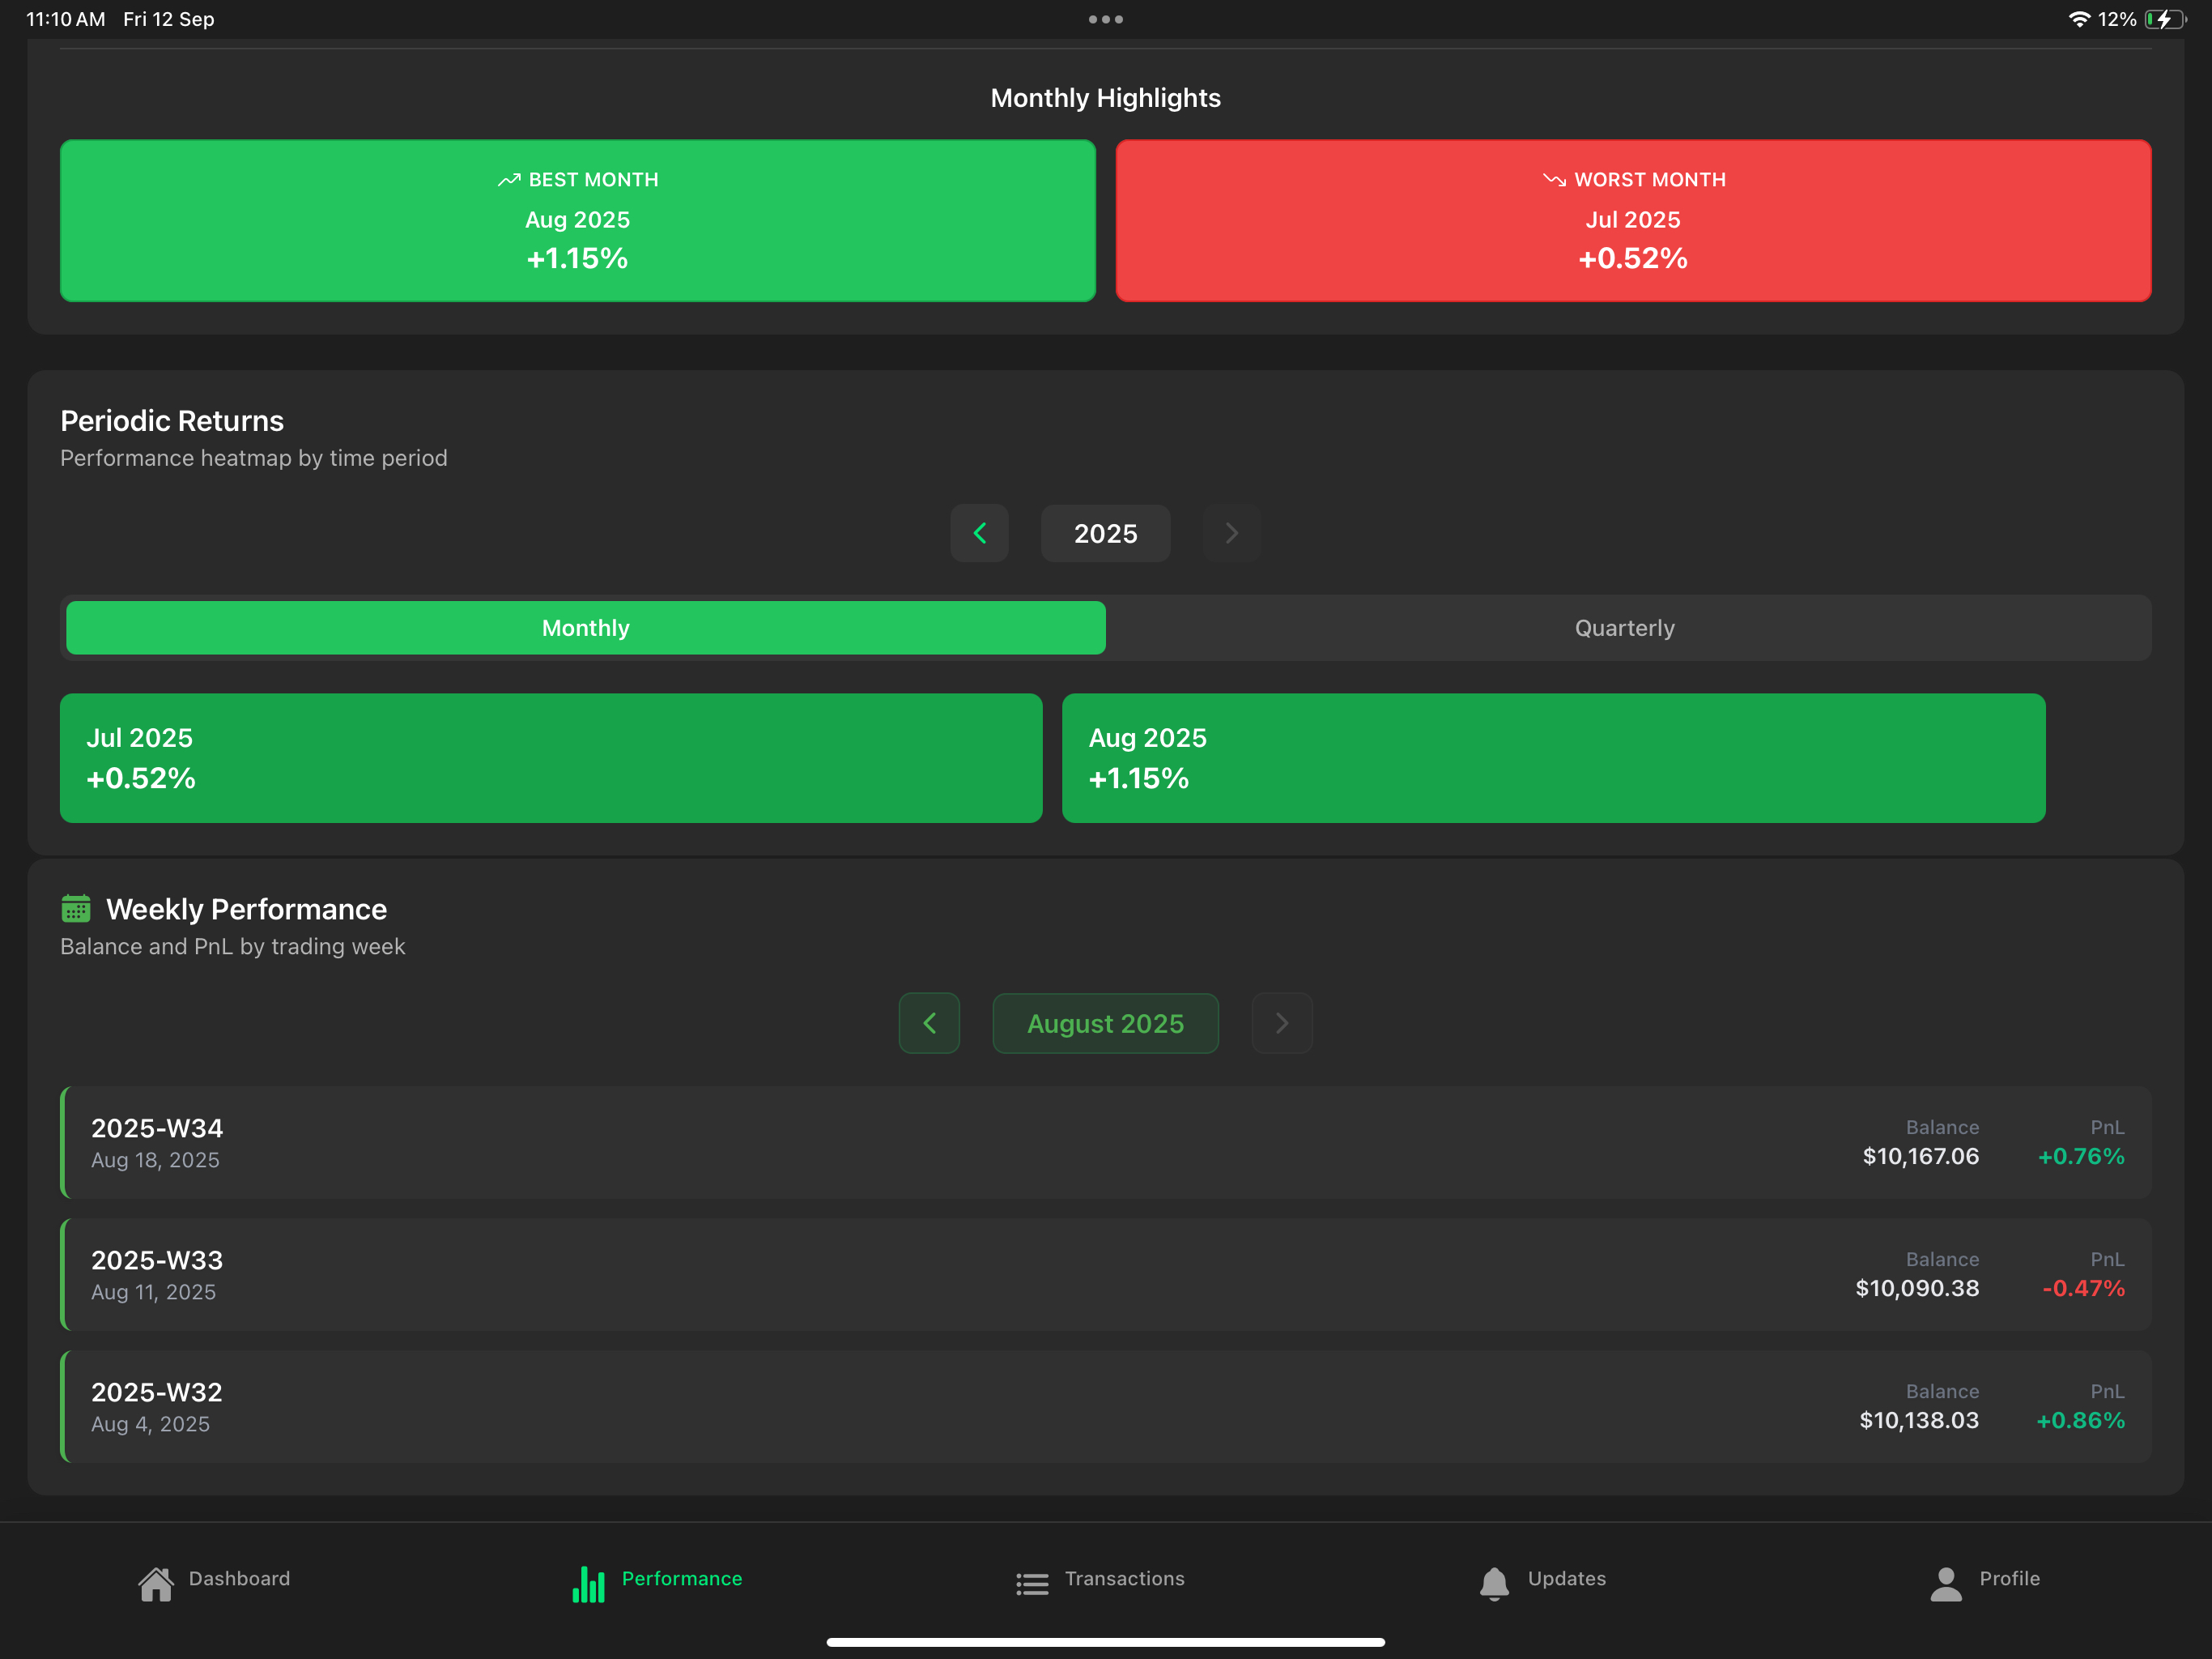Click the Weekly Performance calendar icon
2212x1659 pixels.
point(76,909)
